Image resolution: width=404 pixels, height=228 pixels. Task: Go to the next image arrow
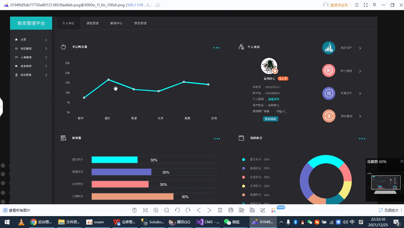point(209,210)
